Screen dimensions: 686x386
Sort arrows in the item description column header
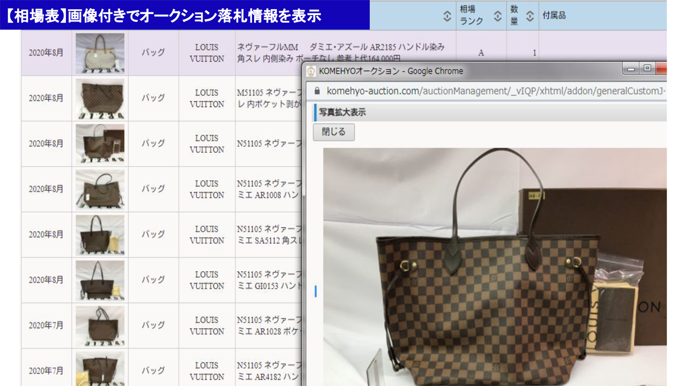coord(448,16)
